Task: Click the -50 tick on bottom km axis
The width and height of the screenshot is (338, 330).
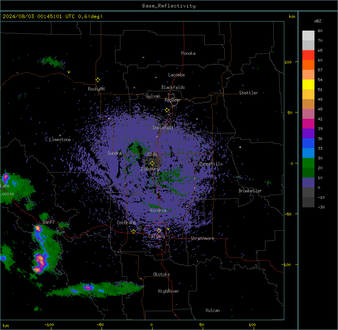Action: [100, 325]
